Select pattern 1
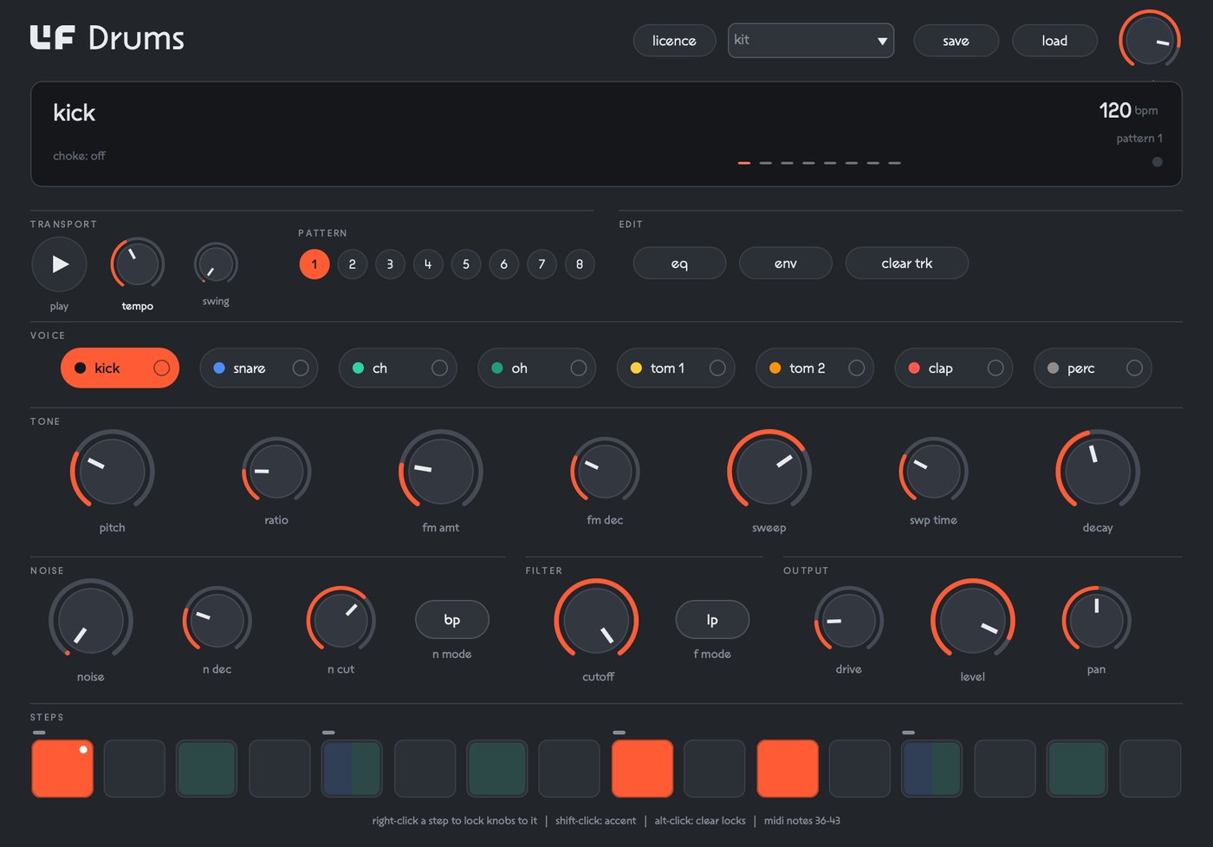 pyautogui.click(x=315, y=264)
